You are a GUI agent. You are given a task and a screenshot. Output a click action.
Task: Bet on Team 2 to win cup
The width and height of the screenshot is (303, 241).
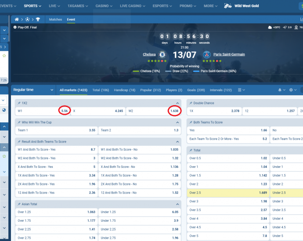140,130
